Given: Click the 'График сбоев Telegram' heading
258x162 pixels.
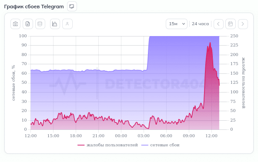Looking at the screenshot, I should pos(34,7).
